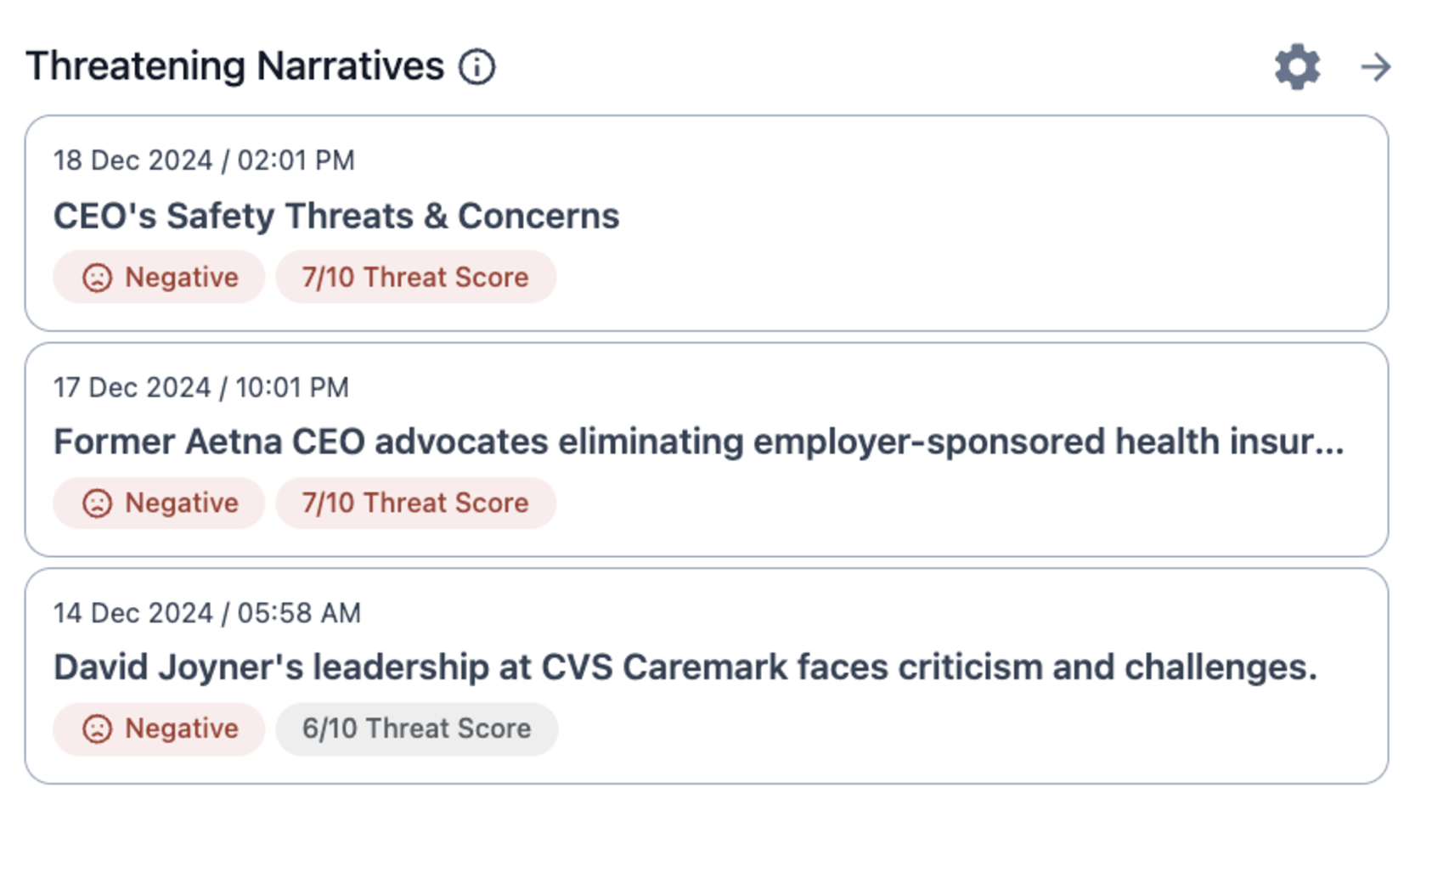
Task: Click the Negative label on David Joyner card
Action: pyautogui.click(x=181, y=729)
